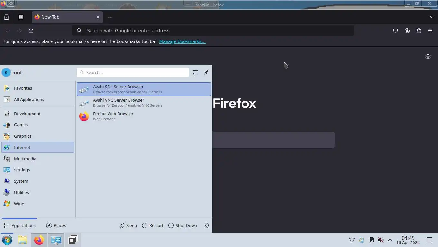
Task: Select the Wine category
Action: [38, 204]
